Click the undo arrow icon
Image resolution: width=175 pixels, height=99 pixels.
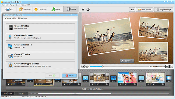tap(31, 94)
